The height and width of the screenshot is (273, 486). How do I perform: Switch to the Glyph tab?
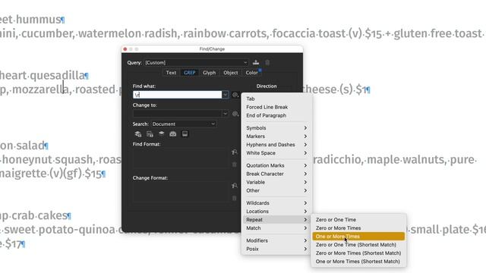[210, 73]
